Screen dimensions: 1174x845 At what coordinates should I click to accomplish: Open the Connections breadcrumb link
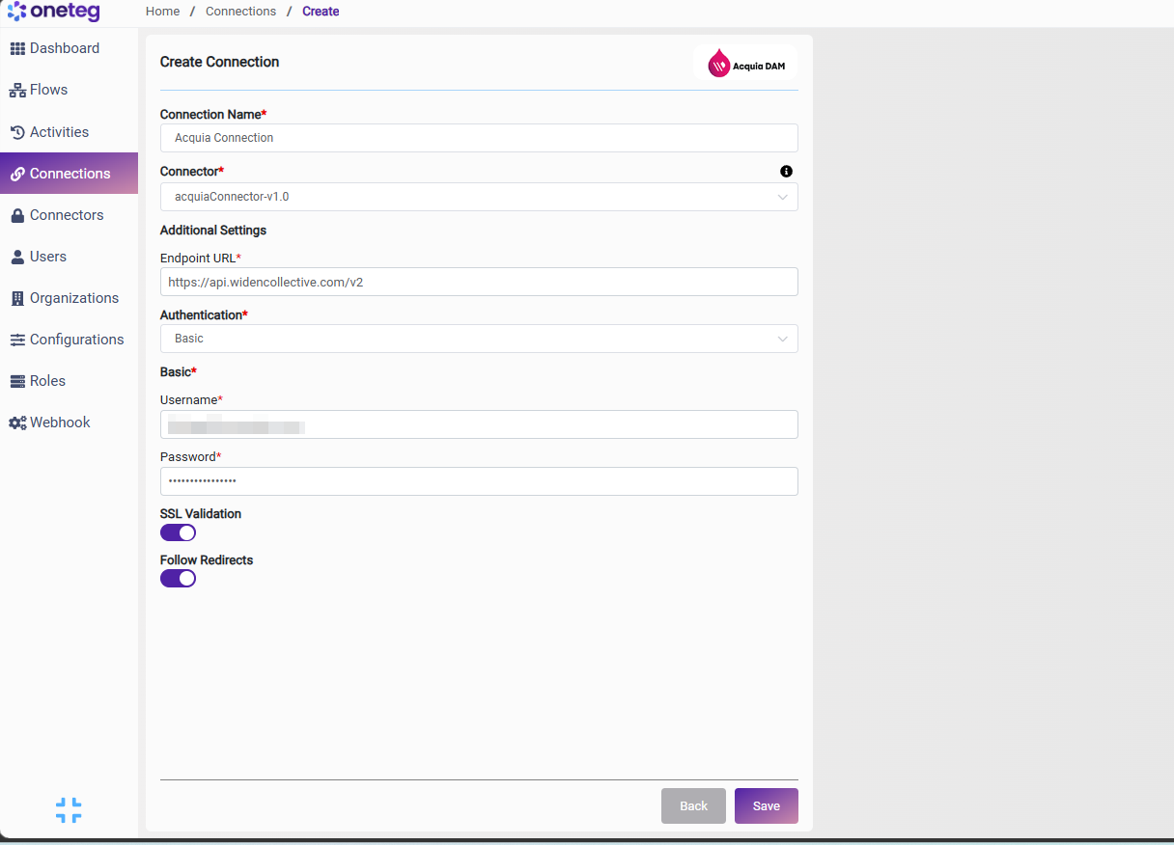tap(240, 12)
